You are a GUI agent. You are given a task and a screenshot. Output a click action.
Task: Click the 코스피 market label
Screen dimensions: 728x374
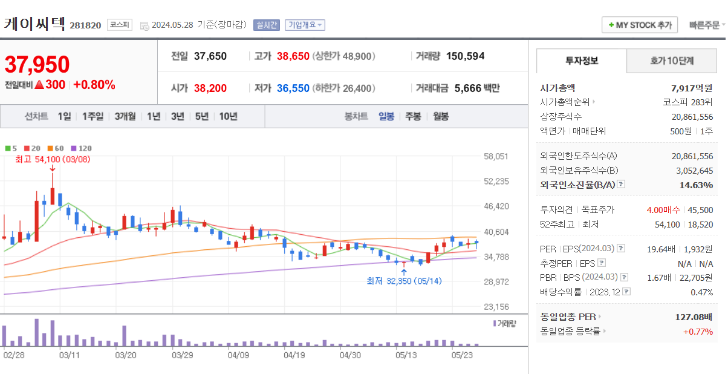point(119,25)
